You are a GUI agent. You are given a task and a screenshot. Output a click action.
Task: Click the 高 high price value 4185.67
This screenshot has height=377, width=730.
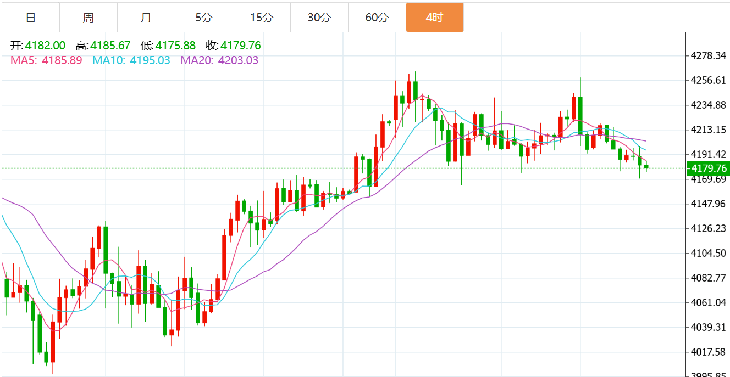tap(110, 46)
